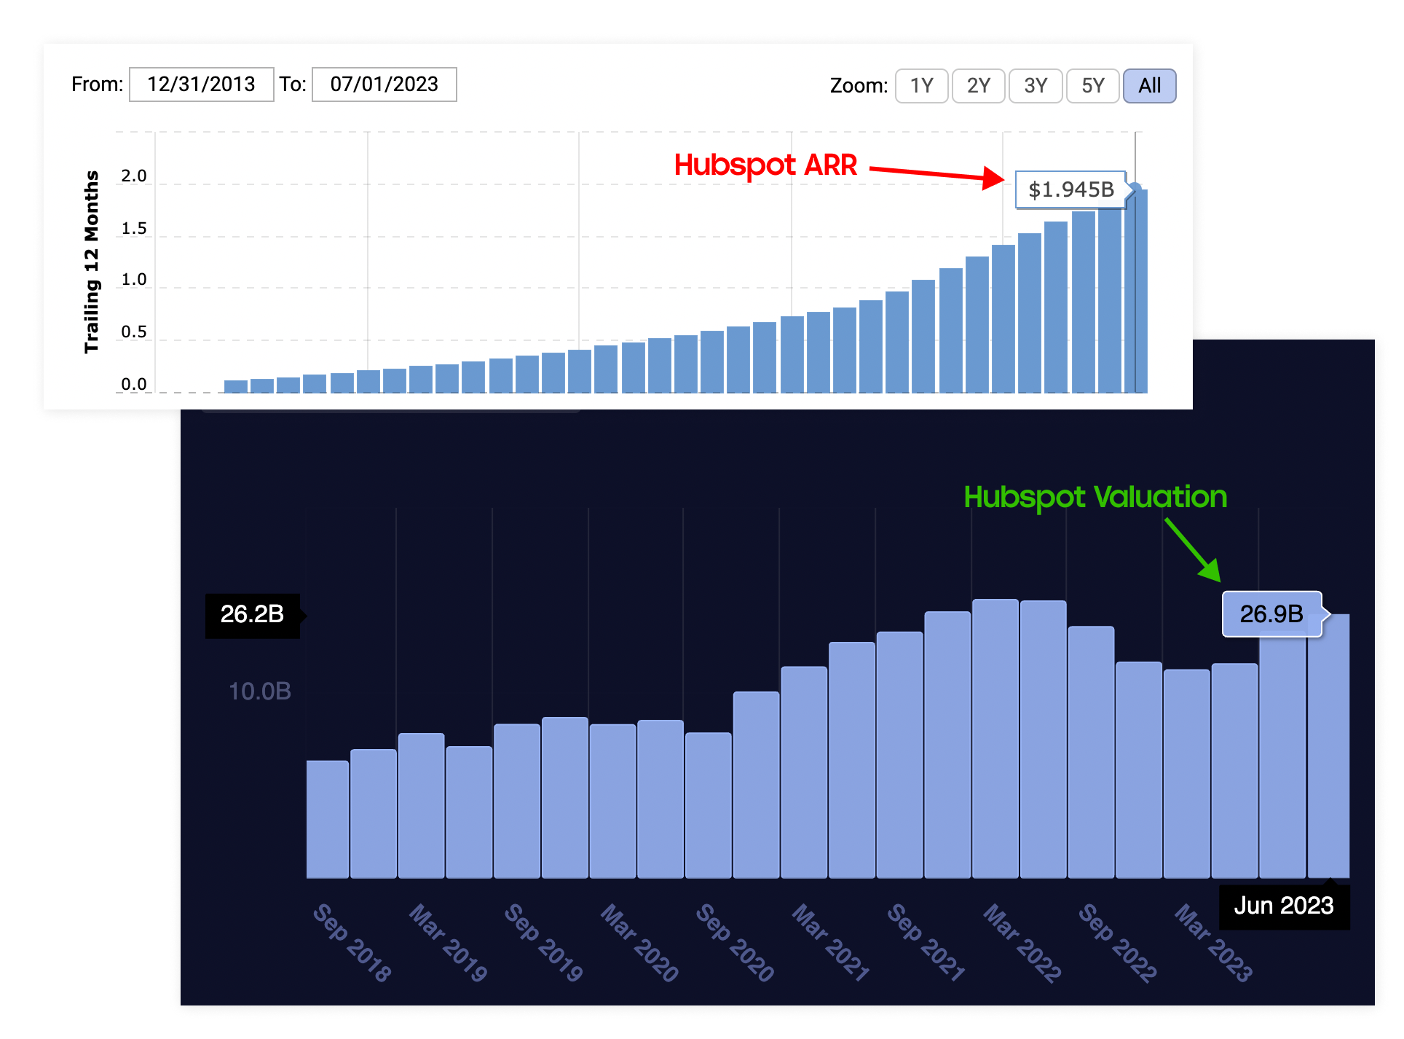Switch zoom to 3Y
The image size is (1404, 1039).
(1035, 86)
